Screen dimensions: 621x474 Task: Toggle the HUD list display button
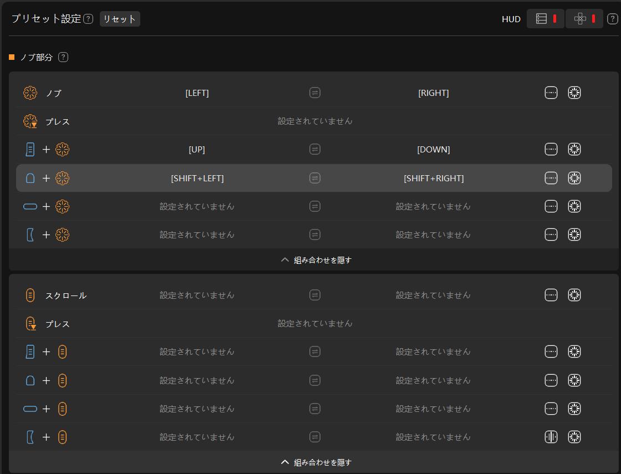click(x=546, y=19)
